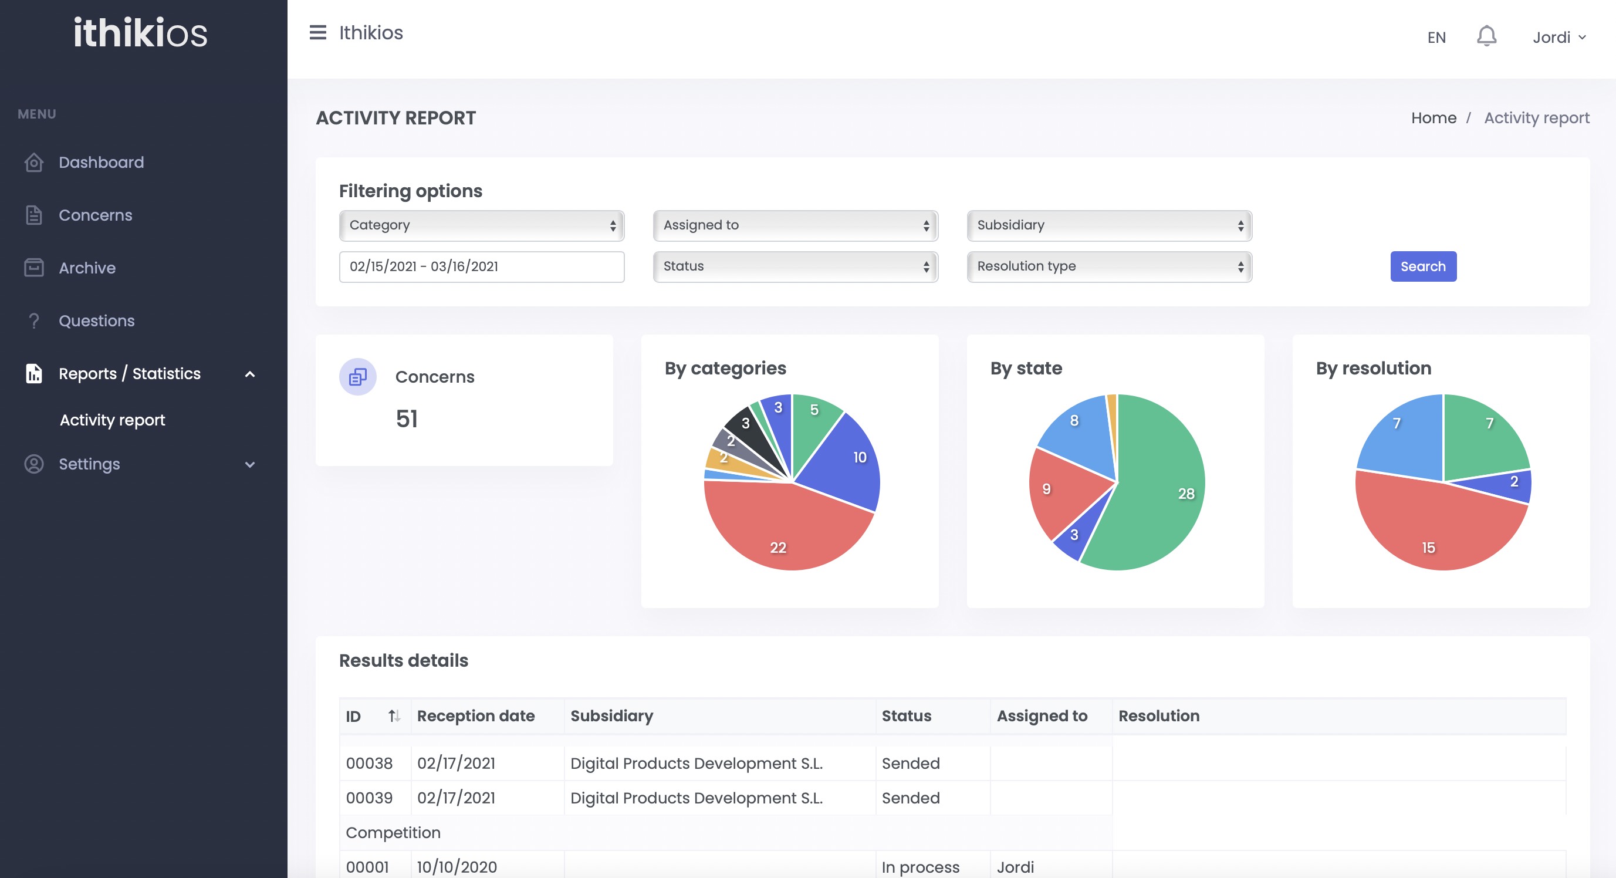The height and width of the screenshot is (878, 1616).
Task: Open notifications via the bell icon
Action: (1486, 36)
